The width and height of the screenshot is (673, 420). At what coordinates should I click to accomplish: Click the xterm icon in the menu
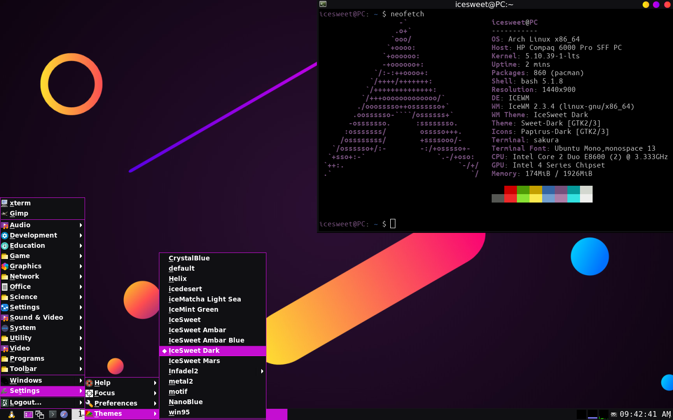click(5, 203)
